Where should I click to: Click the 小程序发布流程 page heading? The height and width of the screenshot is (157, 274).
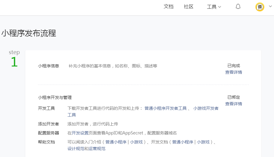[29, 33]
